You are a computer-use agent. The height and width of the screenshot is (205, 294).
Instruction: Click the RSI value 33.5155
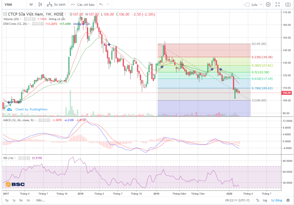[37, 158]
